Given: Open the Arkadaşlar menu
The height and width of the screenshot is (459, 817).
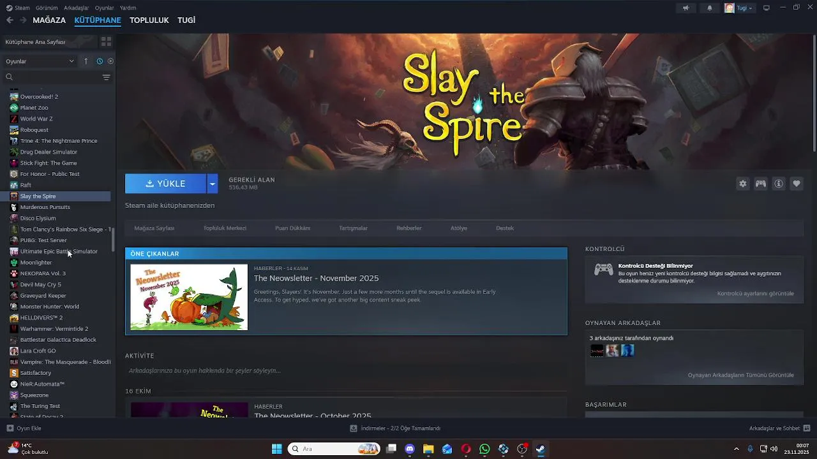Looking at the screenshot, I should pos(77,8).
